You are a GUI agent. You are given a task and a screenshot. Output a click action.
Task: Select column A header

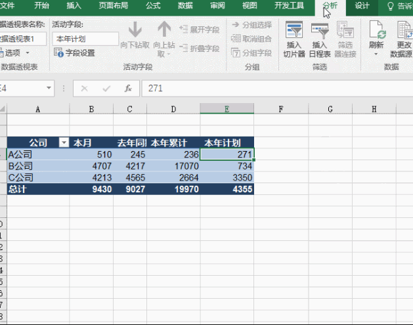click(x=38, y=109)
